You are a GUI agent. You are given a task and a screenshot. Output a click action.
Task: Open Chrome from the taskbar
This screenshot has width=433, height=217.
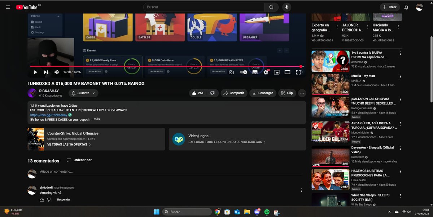[217, 212]
